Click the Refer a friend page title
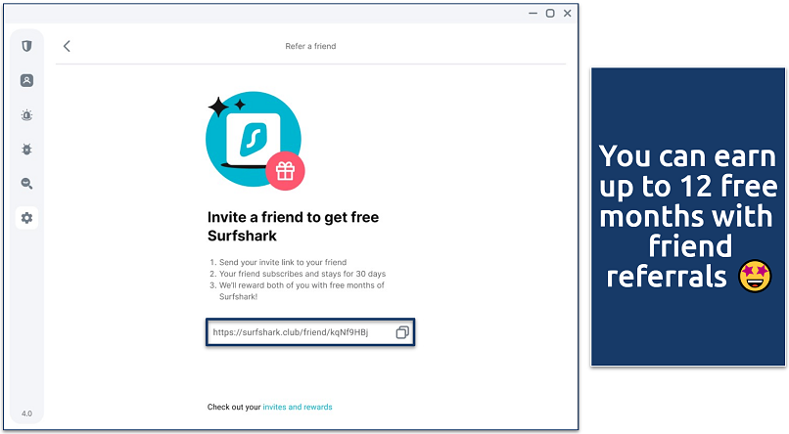This screenshot has width=789, height=434. 310,46
